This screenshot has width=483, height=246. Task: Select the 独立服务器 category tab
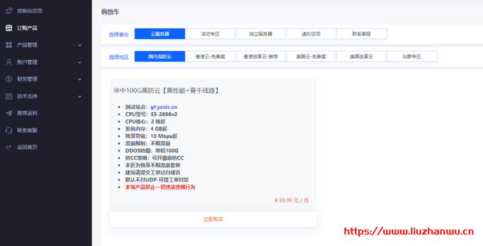pos(261,34)
